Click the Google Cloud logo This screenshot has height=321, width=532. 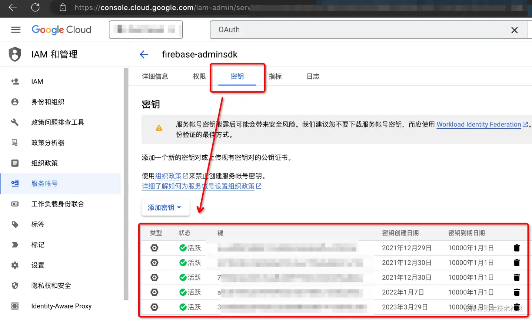pyautogui.click(x=61, y=30)
